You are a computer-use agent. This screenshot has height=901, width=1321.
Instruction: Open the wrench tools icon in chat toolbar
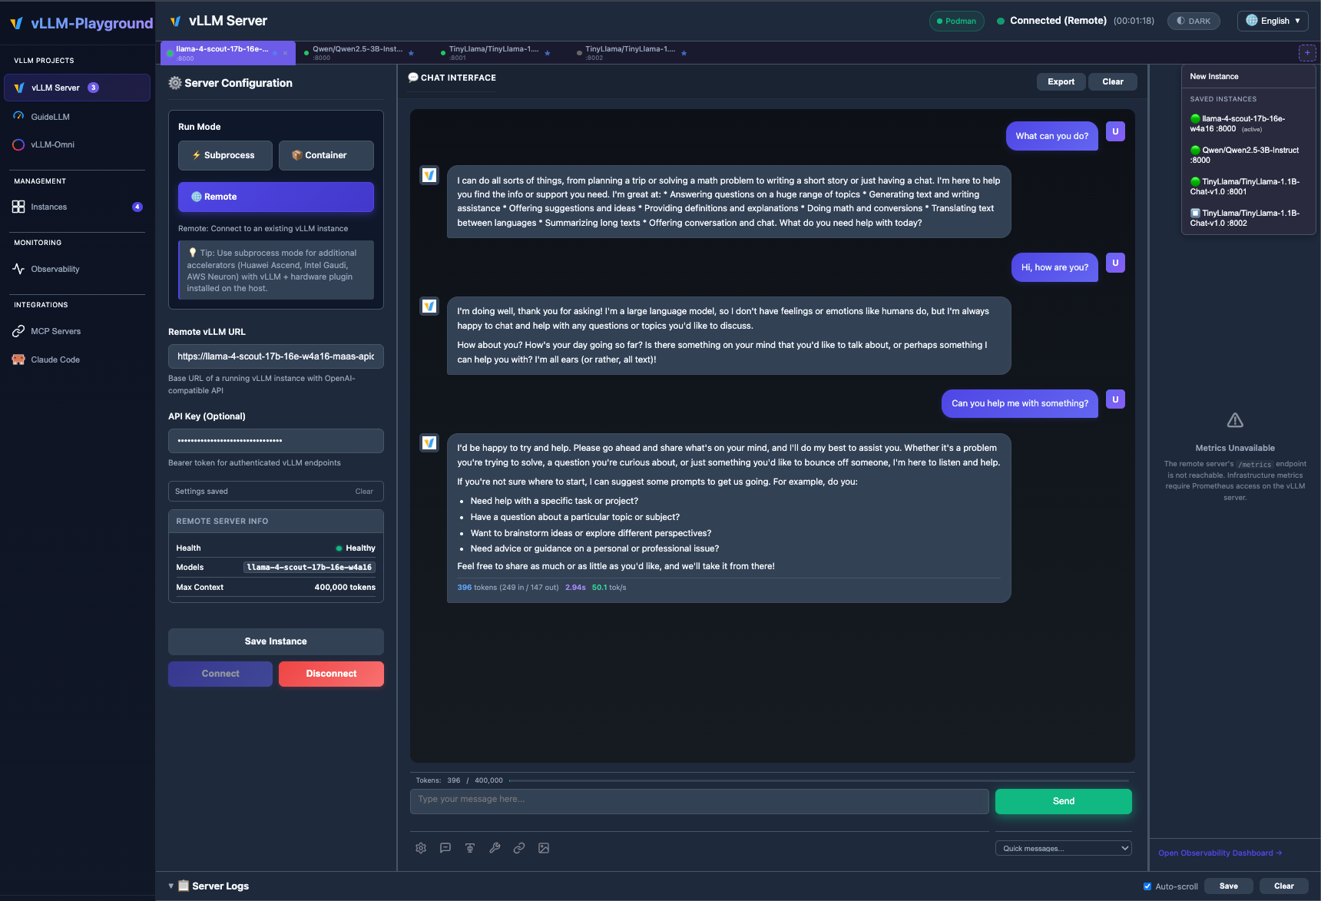[495, 848]
